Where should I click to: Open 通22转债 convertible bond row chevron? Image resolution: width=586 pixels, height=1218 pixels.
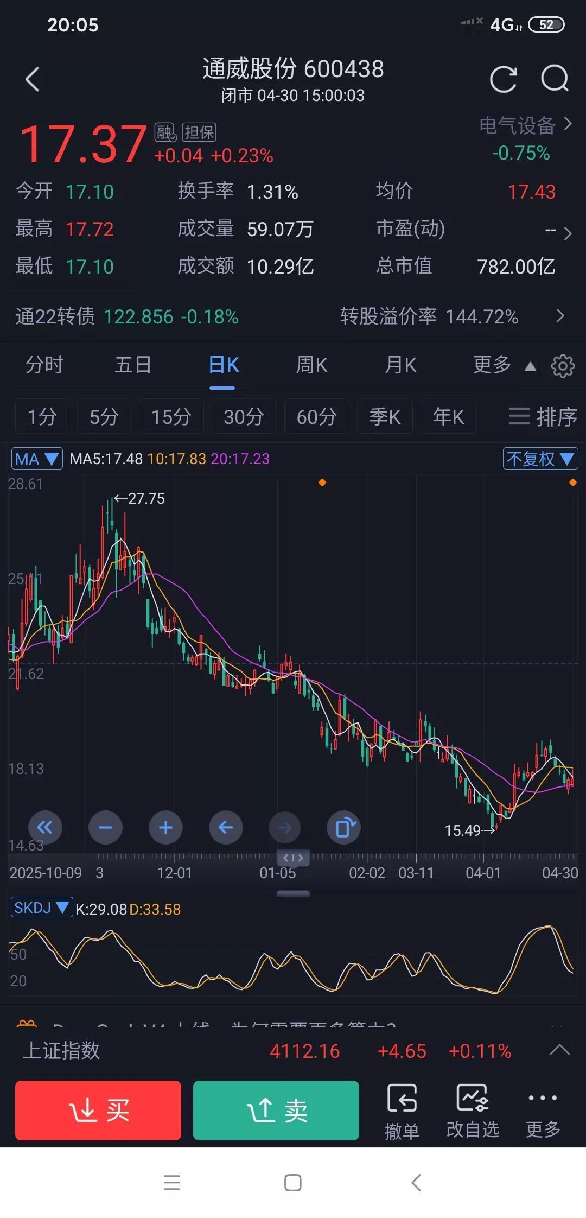click(x=560, y=316)
